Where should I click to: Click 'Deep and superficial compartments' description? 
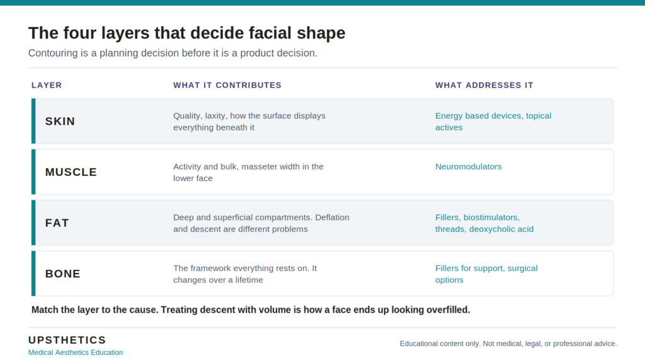click(x=261, y=223)
